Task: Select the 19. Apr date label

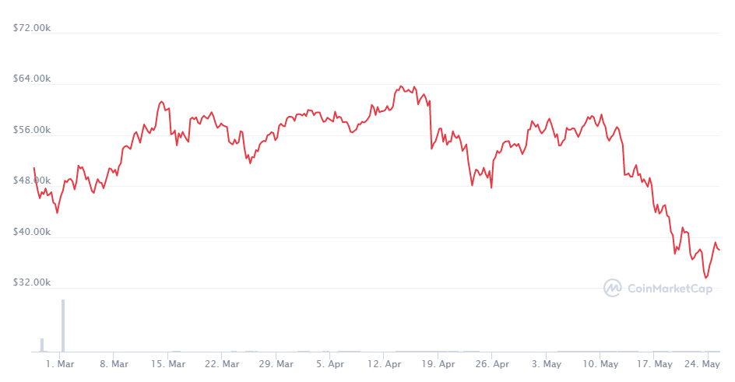Action: pos(438,363)
